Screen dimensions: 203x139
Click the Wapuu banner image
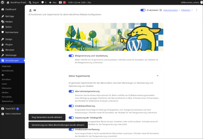[114, 37]
